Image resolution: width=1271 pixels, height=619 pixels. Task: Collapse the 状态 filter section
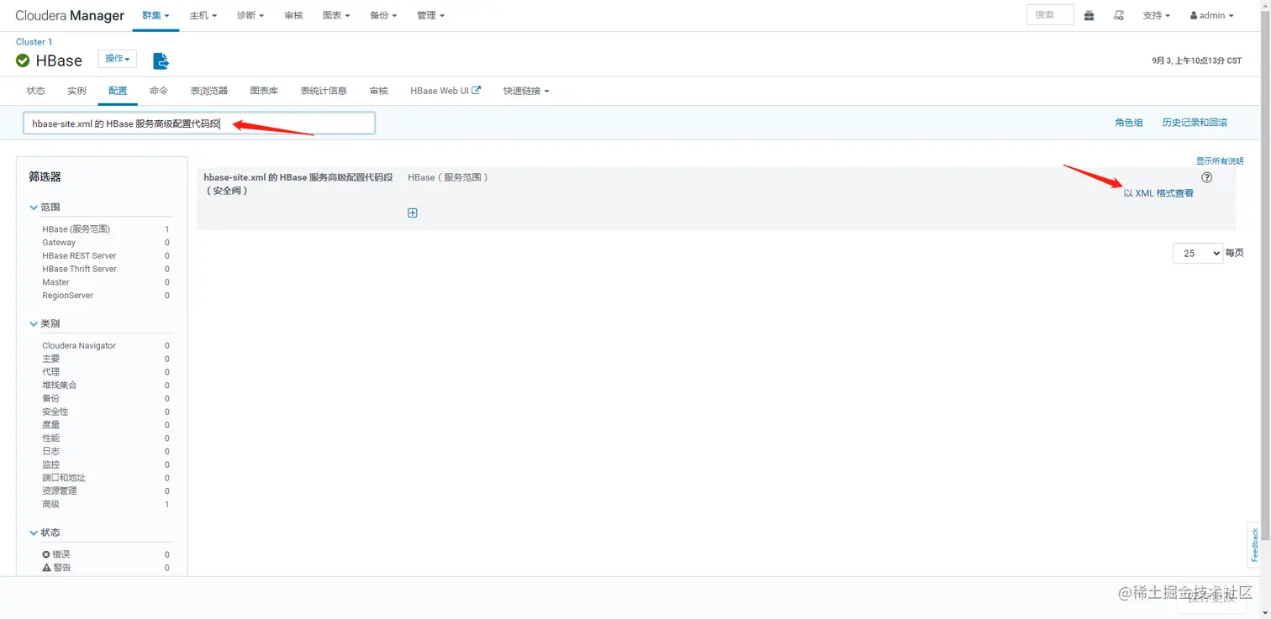click(x=45, y=532)
